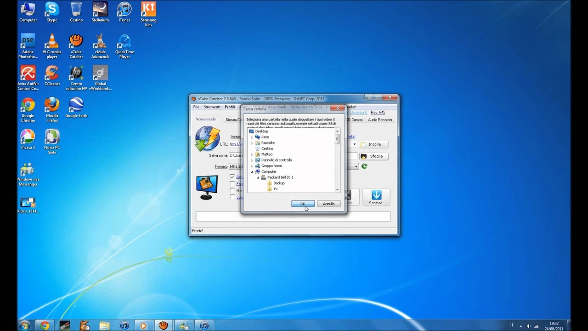Screen dimensions: 588x331
Task: Click folder tree scrollbar down arrow
Action: [338, 189]
